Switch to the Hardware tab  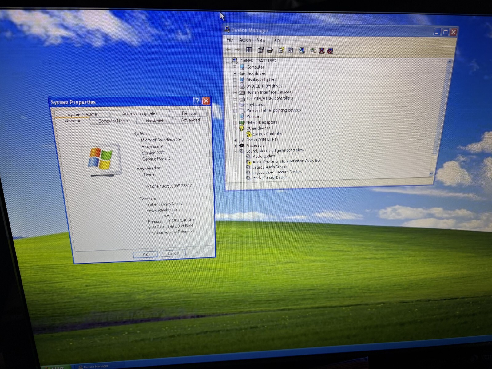point(154,120)
